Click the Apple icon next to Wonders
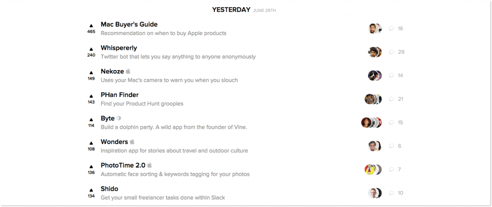The height and width of the screenshot is (207, 492). (x=132, y=142)
